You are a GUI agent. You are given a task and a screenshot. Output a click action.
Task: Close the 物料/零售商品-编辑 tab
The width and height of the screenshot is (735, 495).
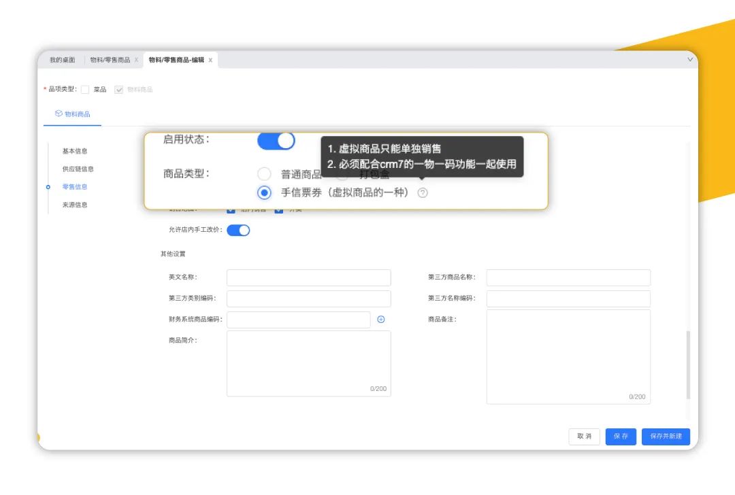coord(210,60)
